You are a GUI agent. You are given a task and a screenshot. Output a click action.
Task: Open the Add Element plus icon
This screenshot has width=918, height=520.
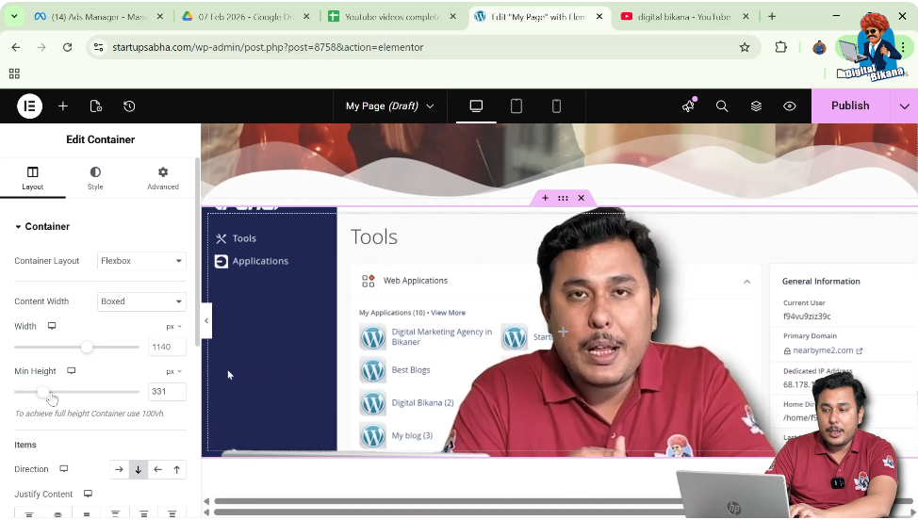coord(63,106)
